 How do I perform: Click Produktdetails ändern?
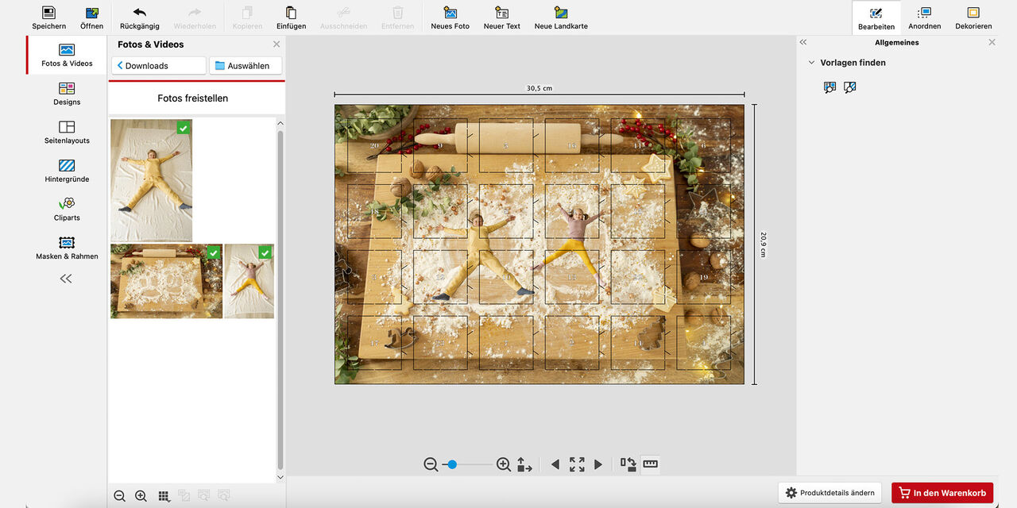tap(830, 493)
